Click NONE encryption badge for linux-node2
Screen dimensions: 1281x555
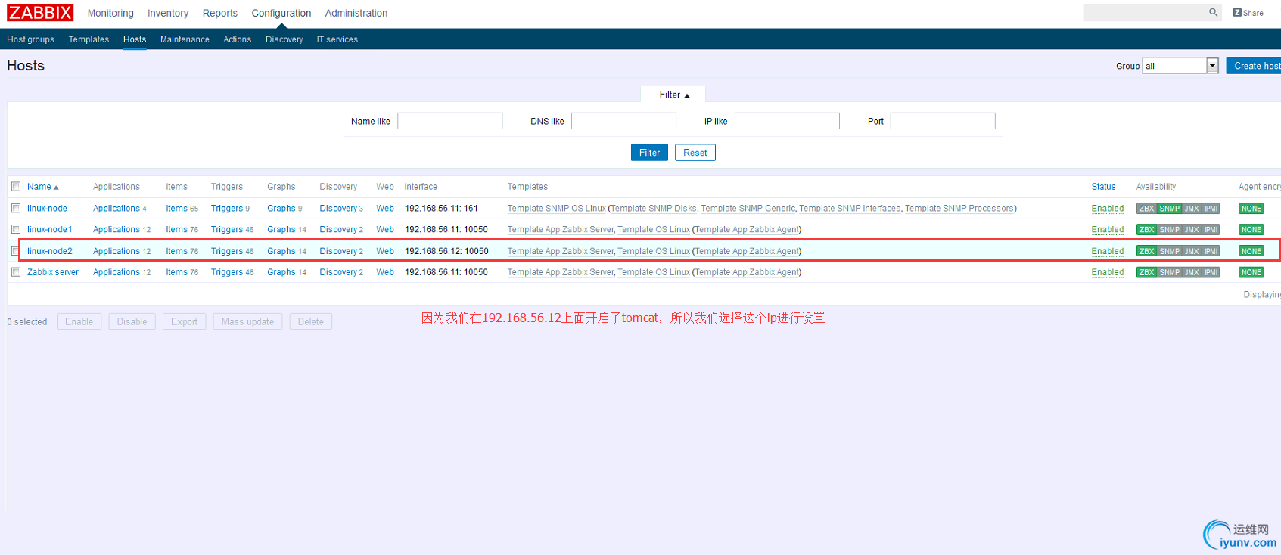(x=1251, y=251)
